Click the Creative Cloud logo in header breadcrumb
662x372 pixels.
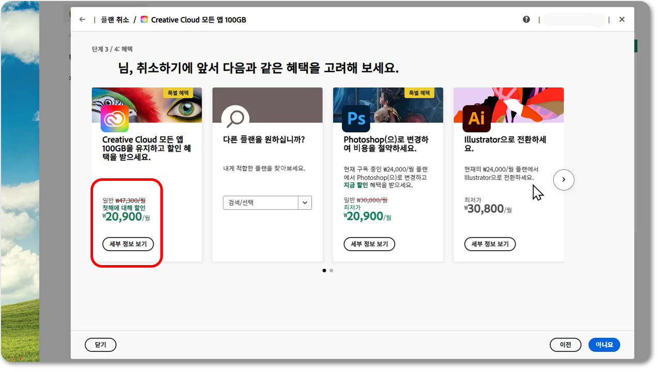click(x=144, y=20)
